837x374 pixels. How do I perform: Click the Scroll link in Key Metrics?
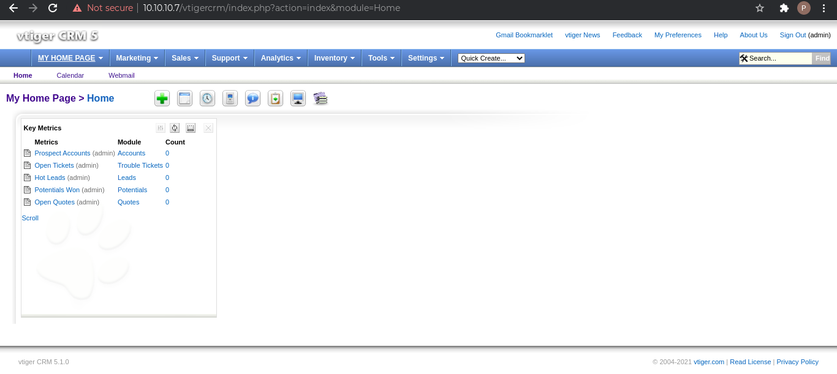[30, 218]
